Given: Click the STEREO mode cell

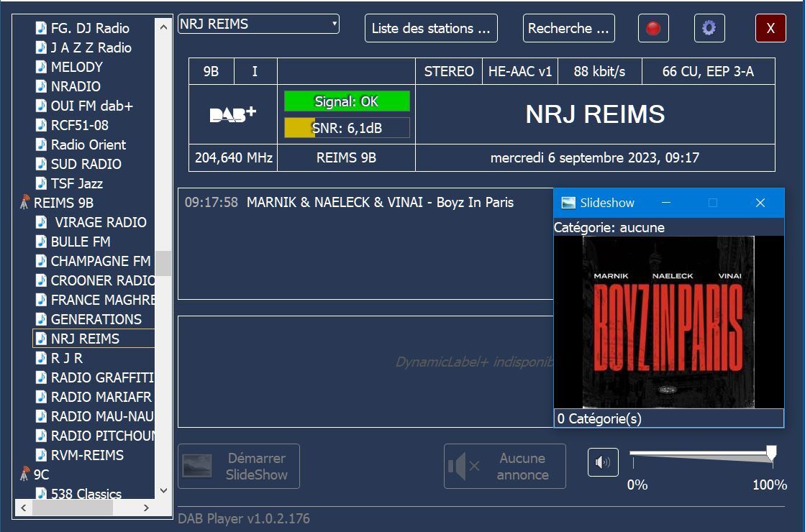Looking at the screenshot, I should pos(449,71).
